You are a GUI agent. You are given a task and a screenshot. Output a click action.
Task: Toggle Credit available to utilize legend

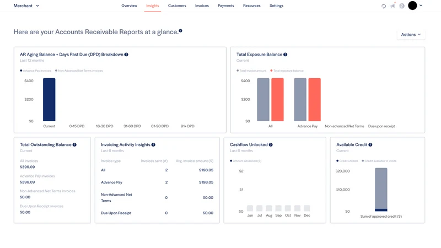[x=379, y=161]
